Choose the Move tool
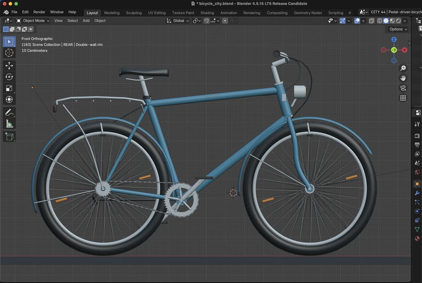 9,66
